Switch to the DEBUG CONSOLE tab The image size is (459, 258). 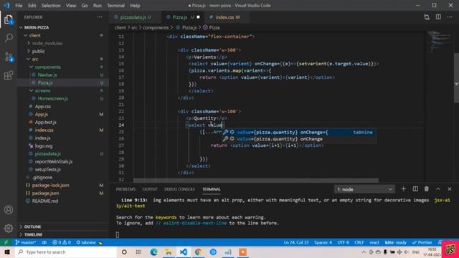coord(179,189)
